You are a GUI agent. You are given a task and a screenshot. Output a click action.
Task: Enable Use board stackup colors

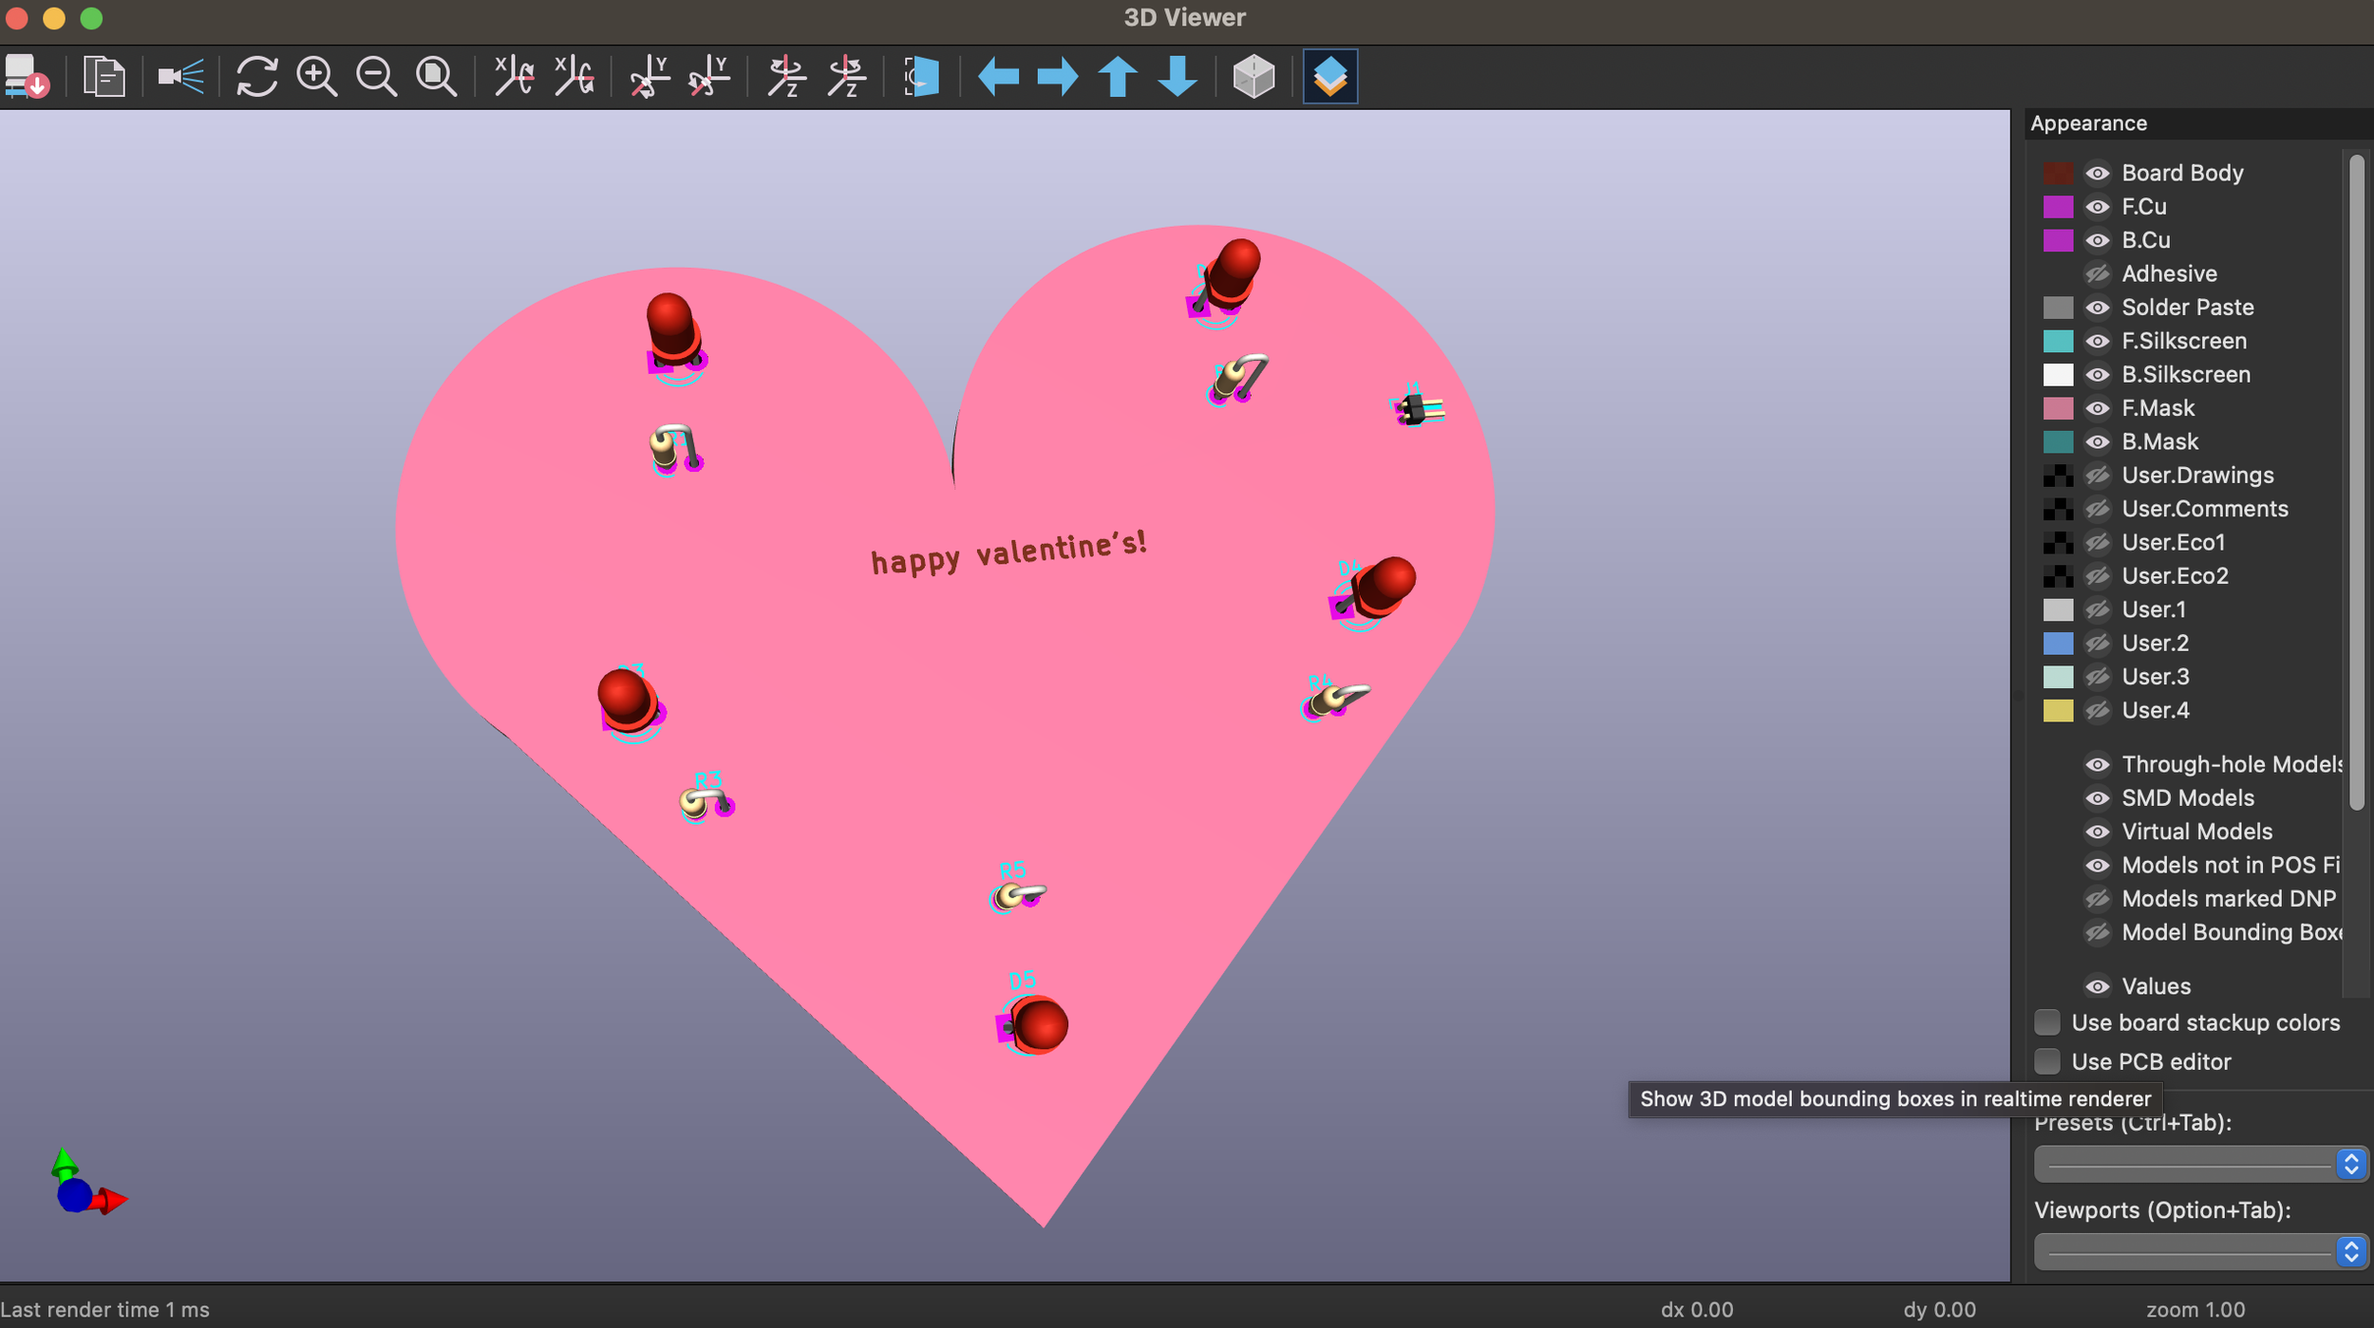coord(2048,1022)
